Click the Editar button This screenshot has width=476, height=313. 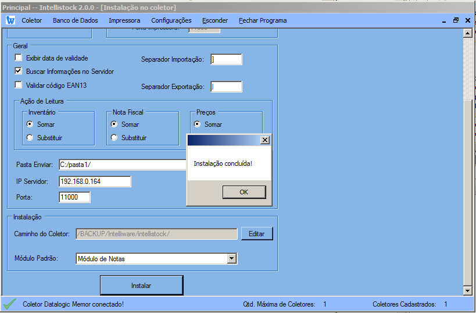(257, 234)
